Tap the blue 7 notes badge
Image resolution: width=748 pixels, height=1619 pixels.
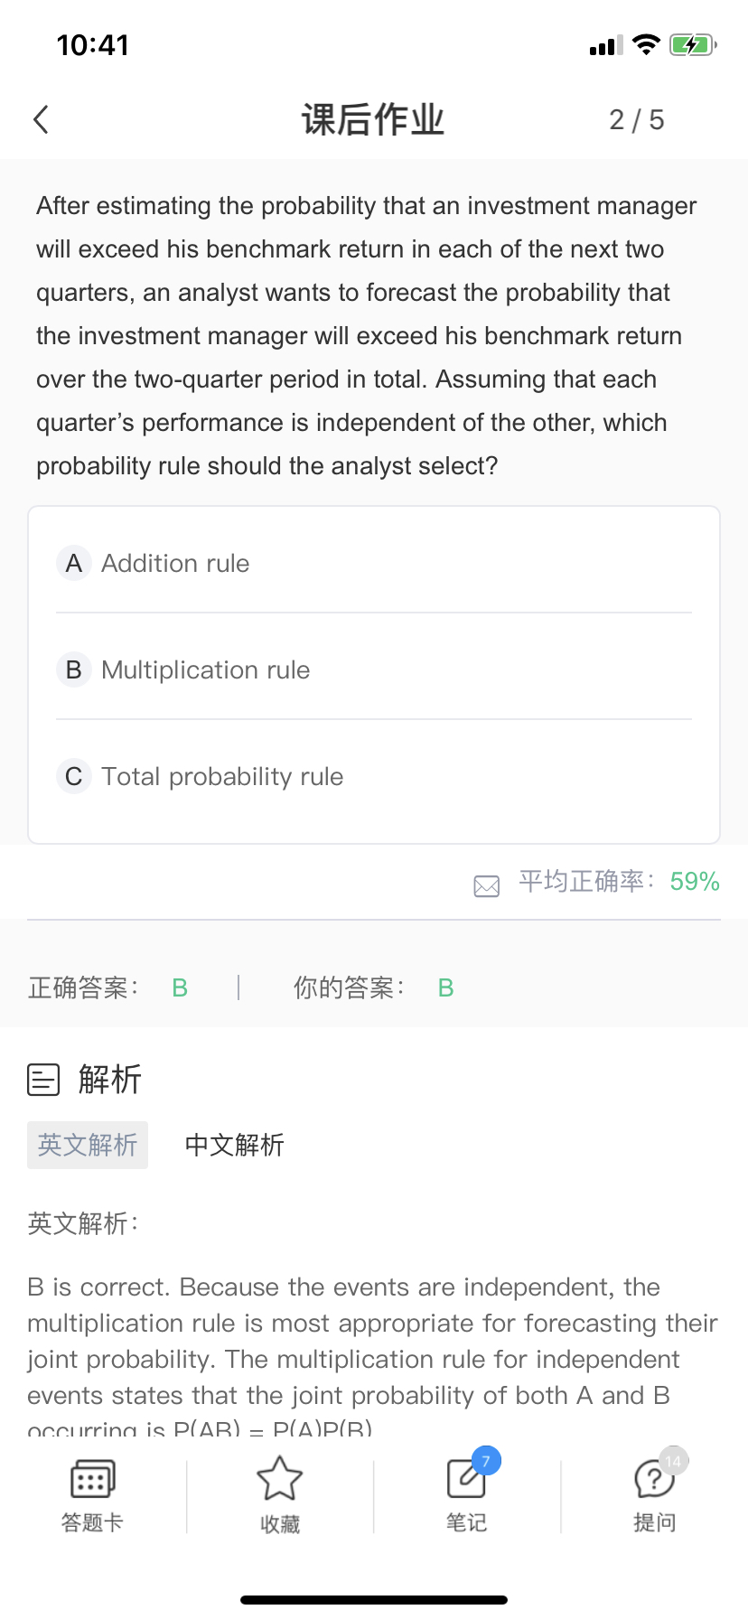pyautogui.click(x=486, y=1461)
